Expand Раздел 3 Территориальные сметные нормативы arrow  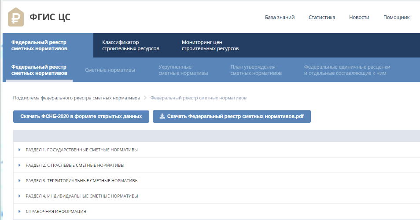click(x=20, y=181)
